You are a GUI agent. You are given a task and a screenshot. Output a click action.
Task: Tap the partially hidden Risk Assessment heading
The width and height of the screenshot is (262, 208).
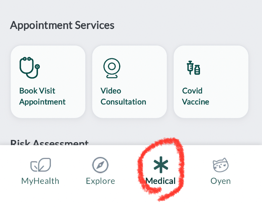point(49,143)
